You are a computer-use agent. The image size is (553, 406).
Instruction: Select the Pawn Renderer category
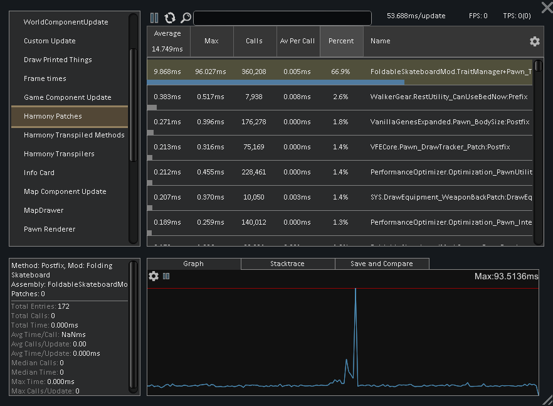pos(70,229)
